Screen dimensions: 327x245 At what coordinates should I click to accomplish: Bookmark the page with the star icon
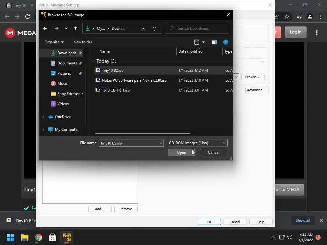(x=287, y=17)
